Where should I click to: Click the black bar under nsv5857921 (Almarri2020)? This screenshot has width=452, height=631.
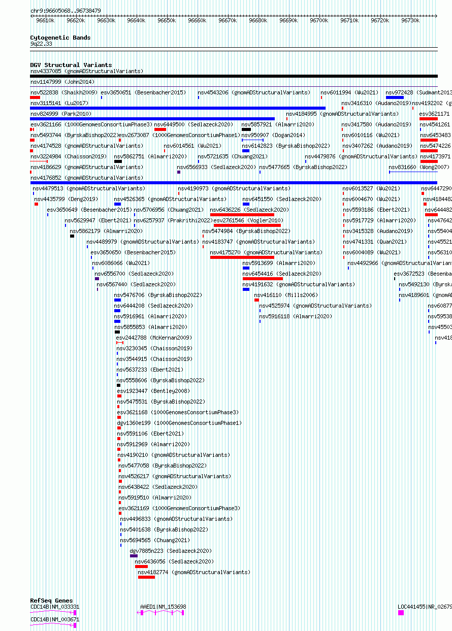246,129
